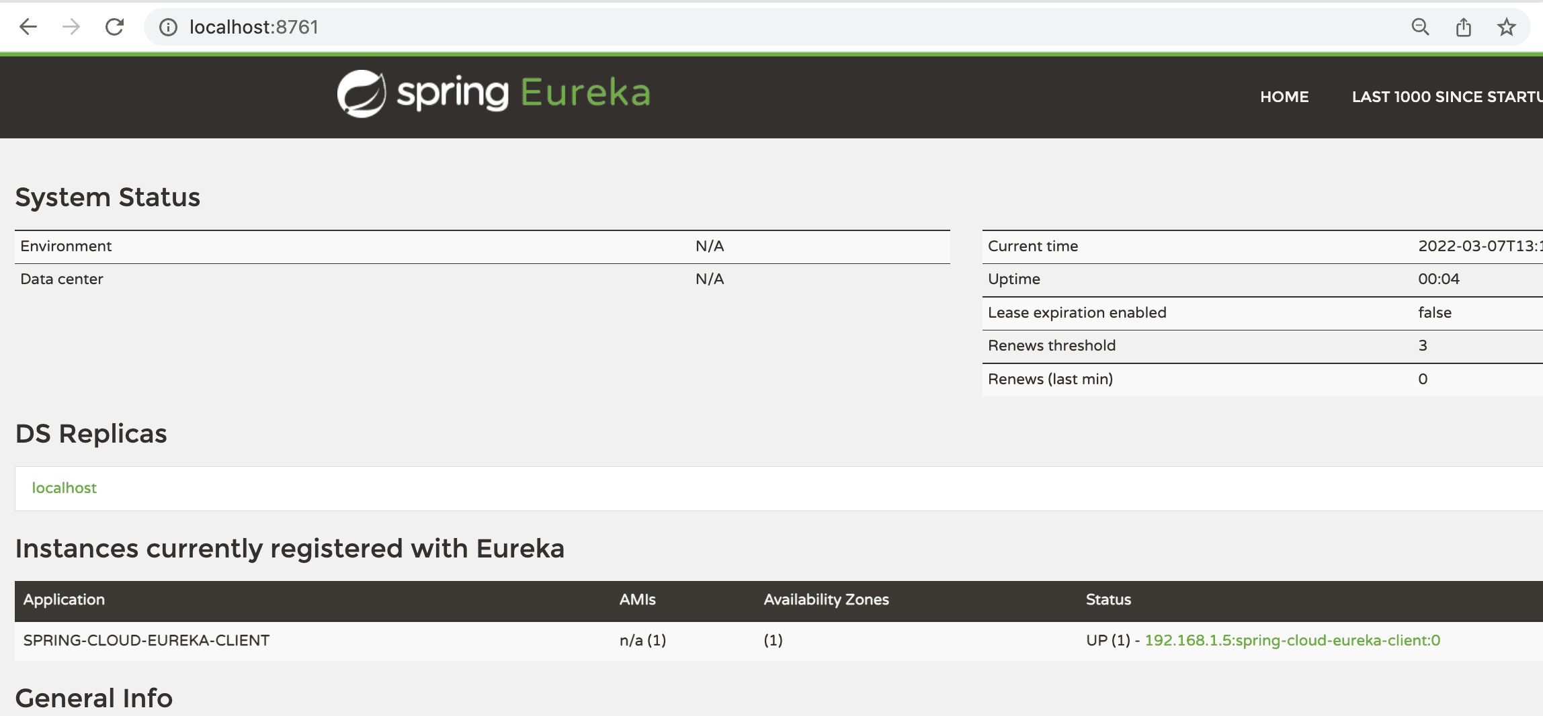Bookmark this page with the star

(1506, 27)
